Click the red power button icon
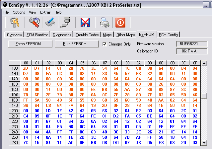Screen dimensions: 212x149 120,23
